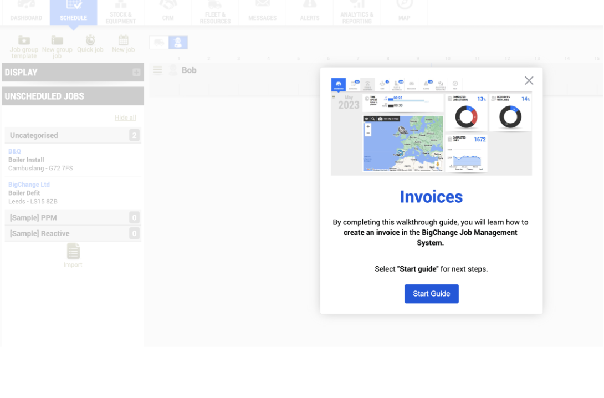Click the dashboard preview image in popup
604x398 pixels.
(x=431, y=127)
